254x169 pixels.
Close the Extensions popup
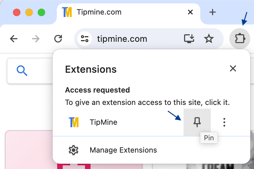pos(233,69)
